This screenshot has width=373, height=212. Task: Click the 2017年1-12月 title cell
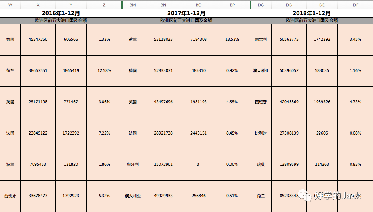[x=186, y=13]
